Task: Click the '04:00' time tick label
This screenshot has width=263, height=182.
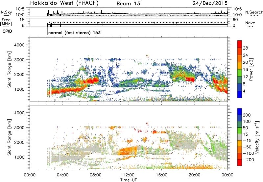Action: (x=62, y=175)
